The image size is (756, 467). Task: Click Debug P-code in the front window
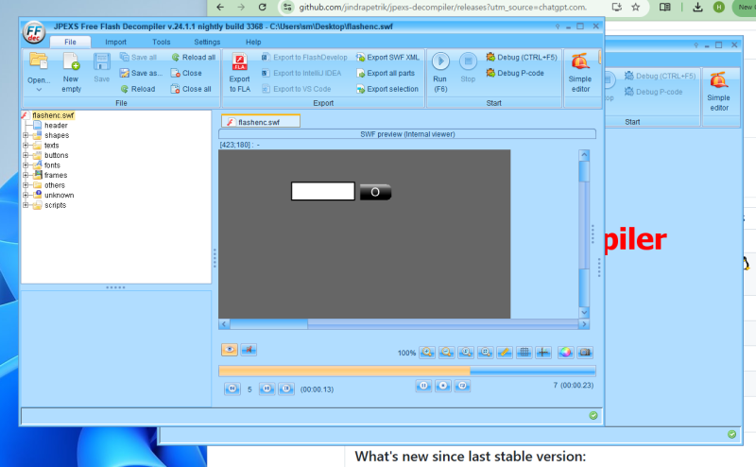point(515,73)
